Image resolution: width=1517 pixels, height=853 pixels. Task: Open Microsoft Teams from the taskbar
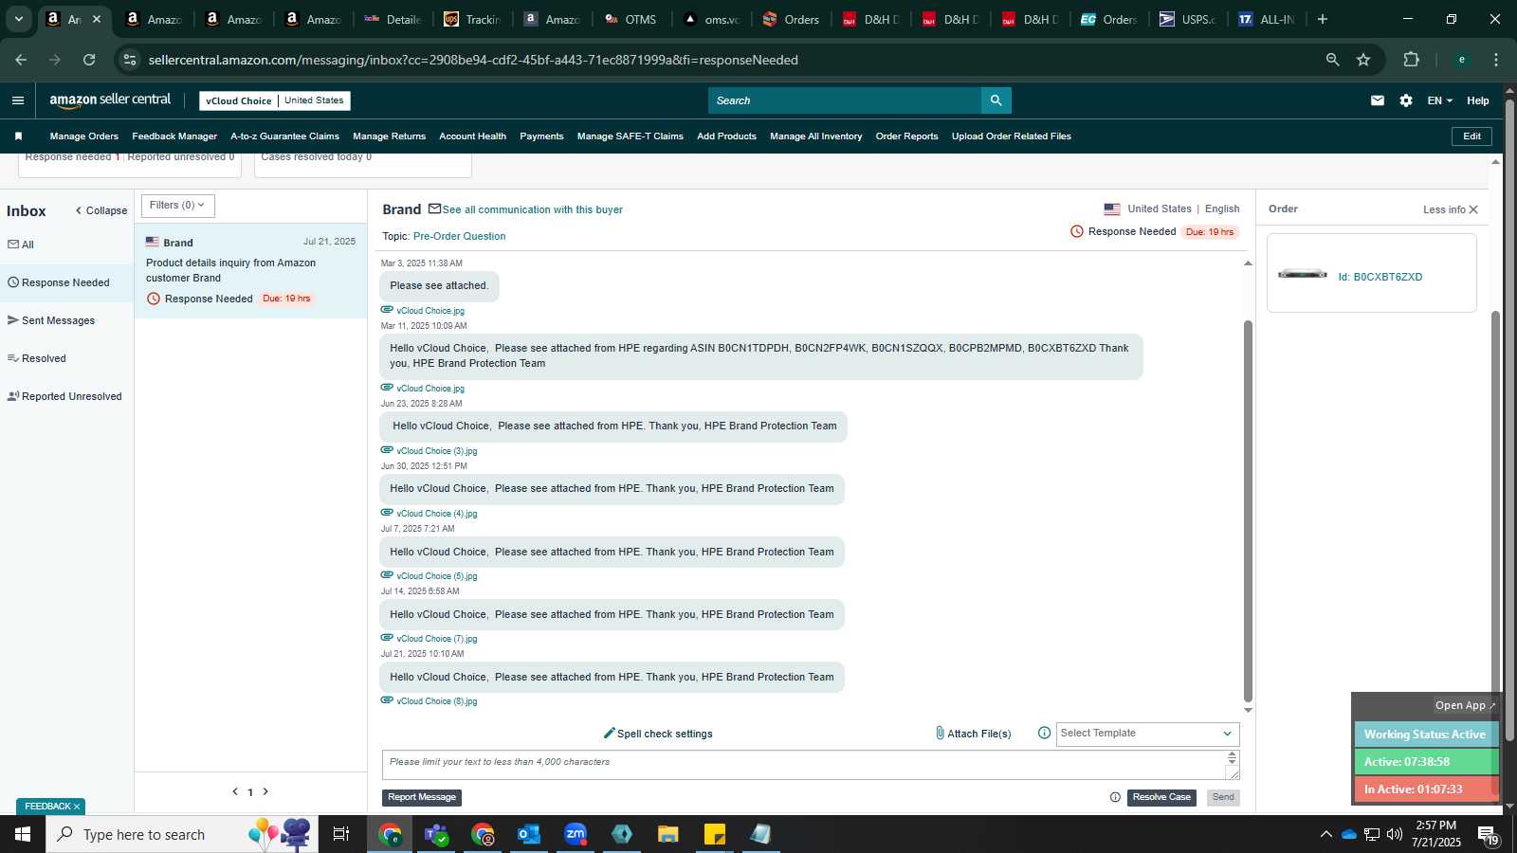[x=436, y=834]
